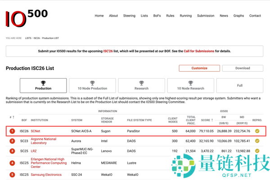Open the Steering menu item
The image size is (270, 180).
[x=129, y=16]
